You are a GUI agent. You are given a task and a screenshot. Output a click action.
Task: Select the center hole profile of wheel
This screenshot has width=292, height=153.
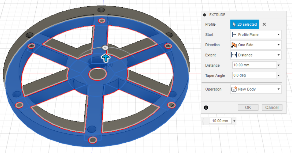tap(98, 74)
